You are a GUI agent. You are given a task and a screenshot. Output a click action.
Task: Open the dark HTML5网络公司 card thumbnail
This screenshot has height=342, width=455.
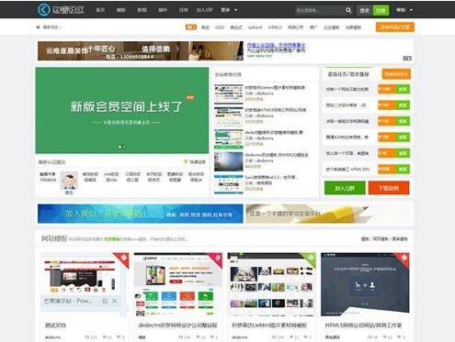[365, 284]
